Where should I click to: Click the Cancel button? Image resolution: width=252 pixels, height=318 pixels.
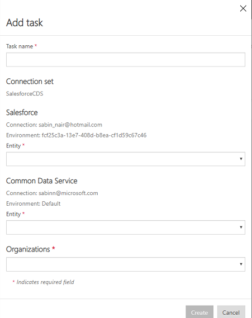(231, 312)
